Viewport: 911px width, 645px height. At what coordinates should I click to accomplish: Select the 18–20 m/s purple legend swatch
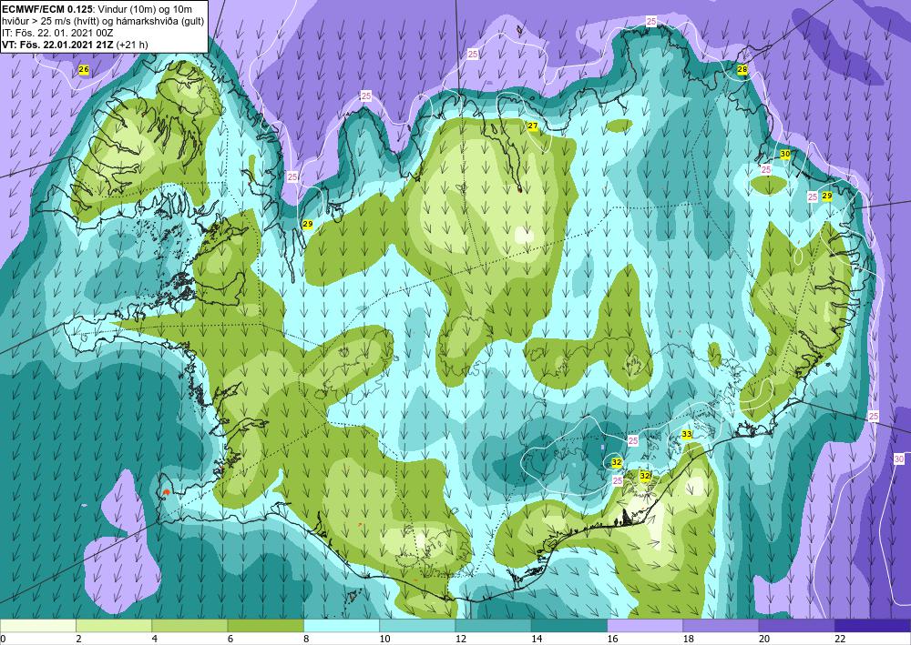pos(721,626)
